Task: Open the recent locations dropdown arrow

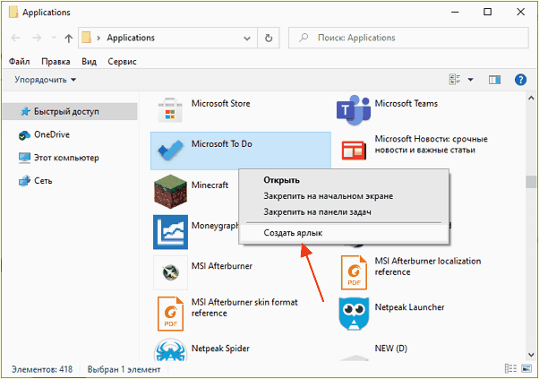Action: (x=54, y=38)
